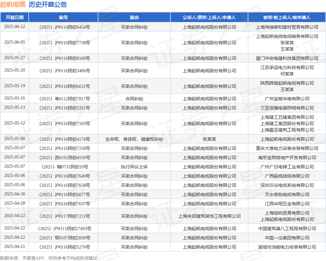Click defendant 江苏承运电力科技有限公司
This screenshot has height=261, width=326.
(x=287, y=67)
